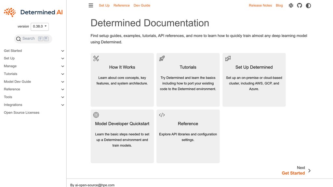The width and height of the screenshot is (333, 187).
Task: Select the rocket icon on Tutorials card
Action: click(162, 58)
